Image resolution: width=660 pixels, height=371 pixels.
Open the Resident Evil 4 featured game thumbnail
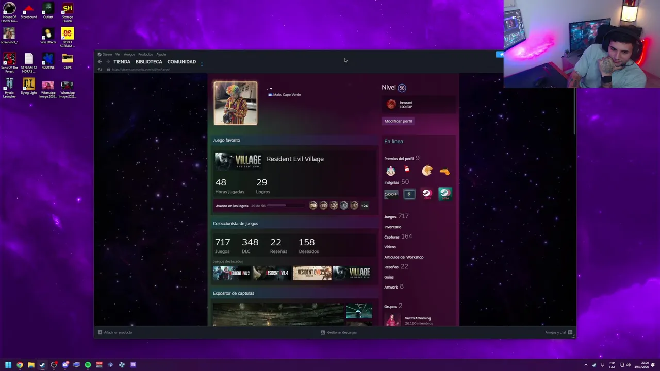[272, 273]
